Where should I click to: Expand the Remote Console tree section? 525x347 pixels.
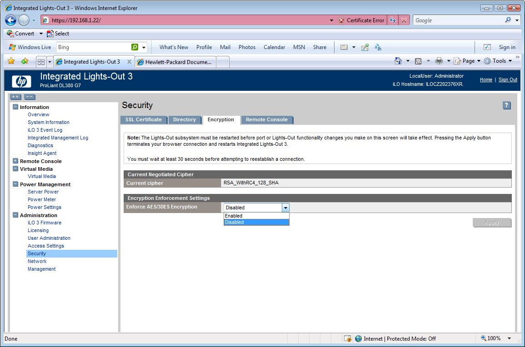pyautogui.click(x=15, y=161)
